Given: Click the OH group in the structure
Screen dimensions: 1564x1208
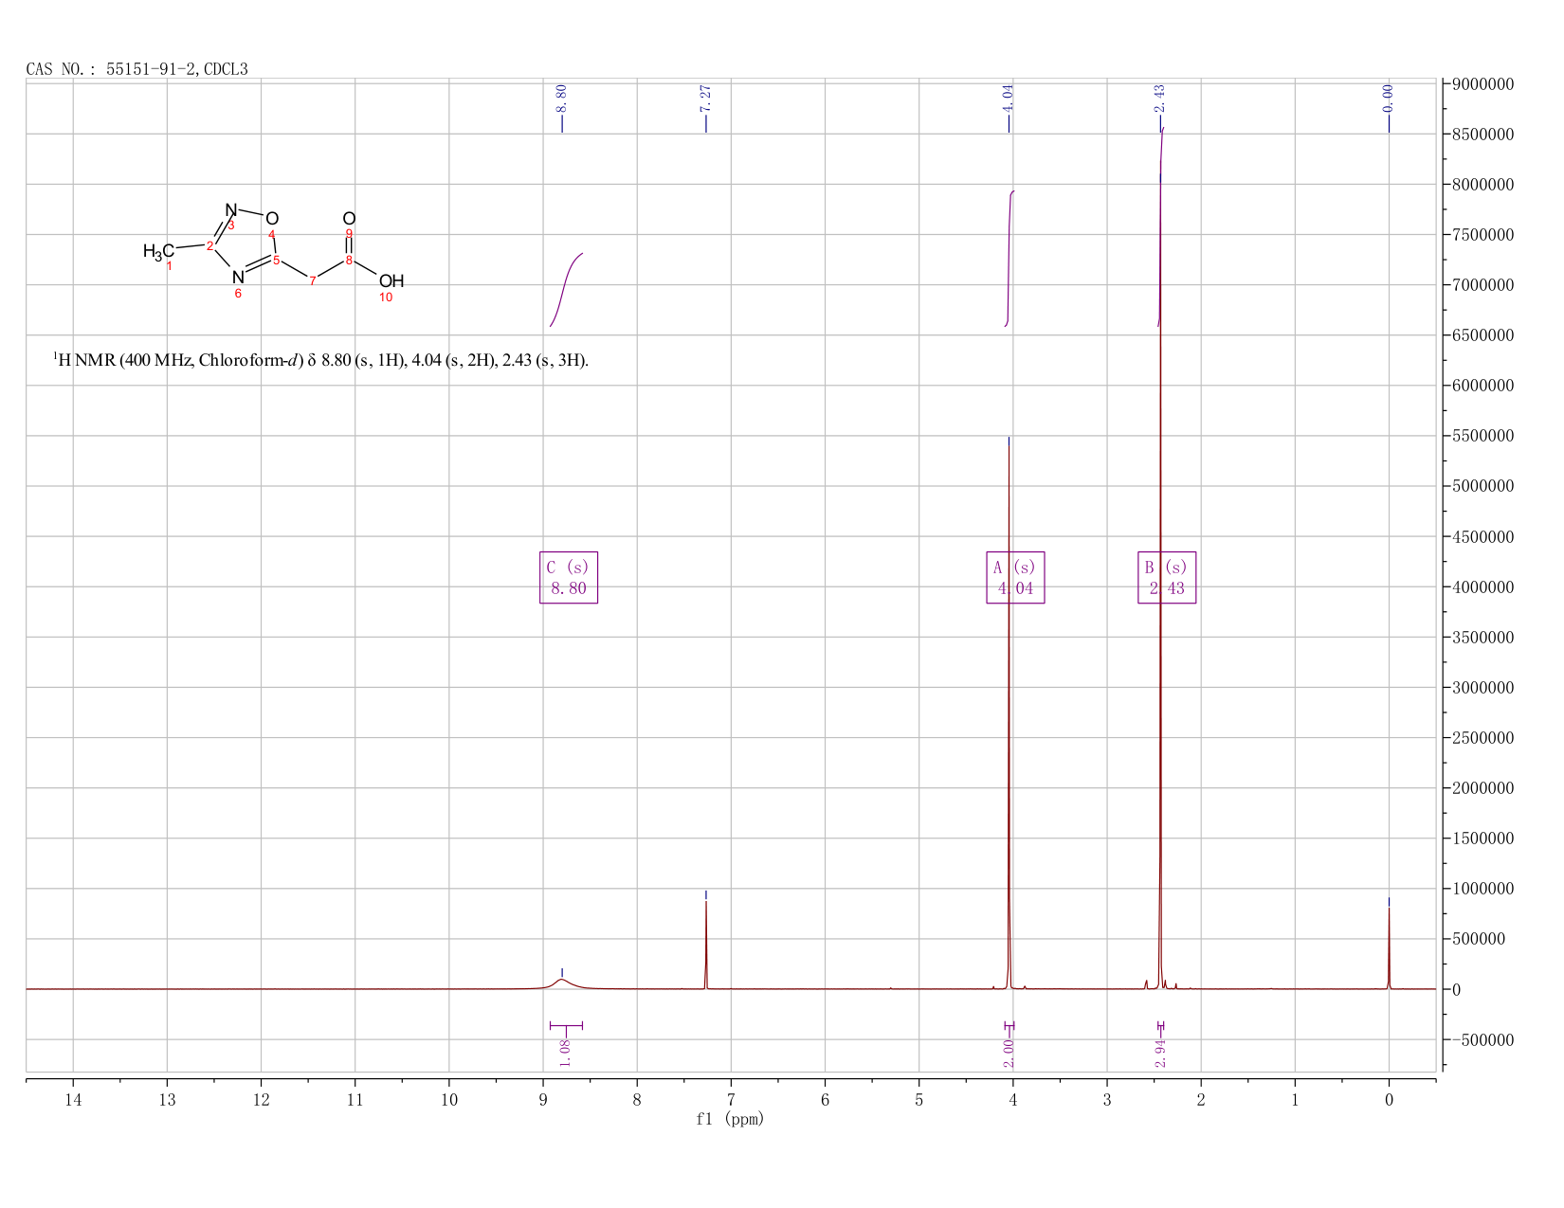Looking at the screenshot, I should pyautogui.click(x=391, y=281).
